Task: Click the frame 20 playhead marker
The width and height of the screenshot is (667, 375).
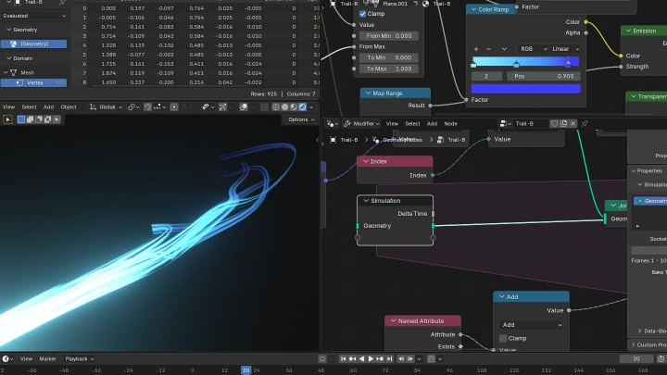Action: click(245, 370)
